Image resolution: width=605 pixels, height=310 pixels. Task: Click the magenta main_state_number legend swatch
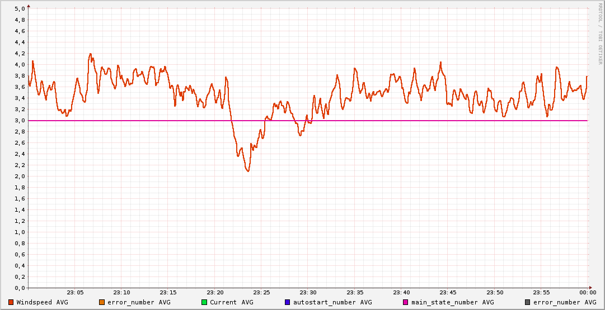406,302
